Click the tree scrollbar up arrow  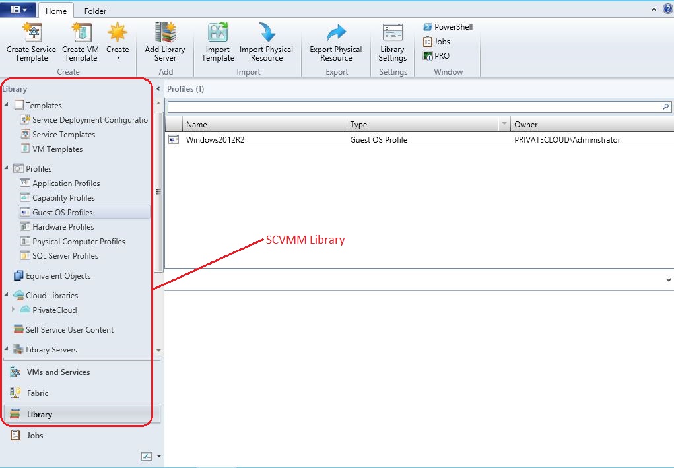click(158, 103)
